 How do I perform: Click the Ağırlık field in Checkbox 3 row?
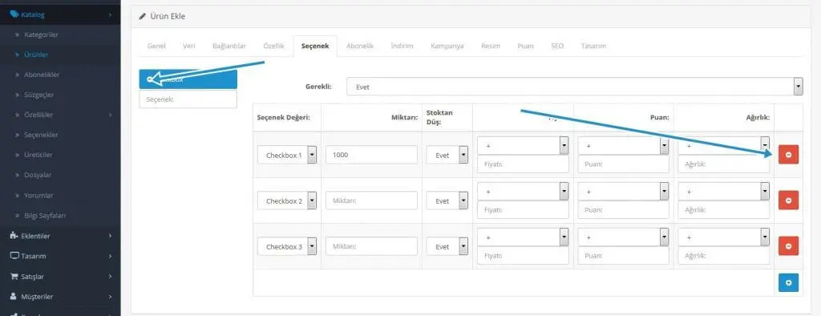724,255
